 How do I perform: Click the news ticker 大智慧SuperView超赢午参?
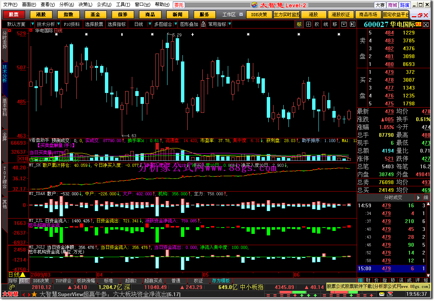110,294
